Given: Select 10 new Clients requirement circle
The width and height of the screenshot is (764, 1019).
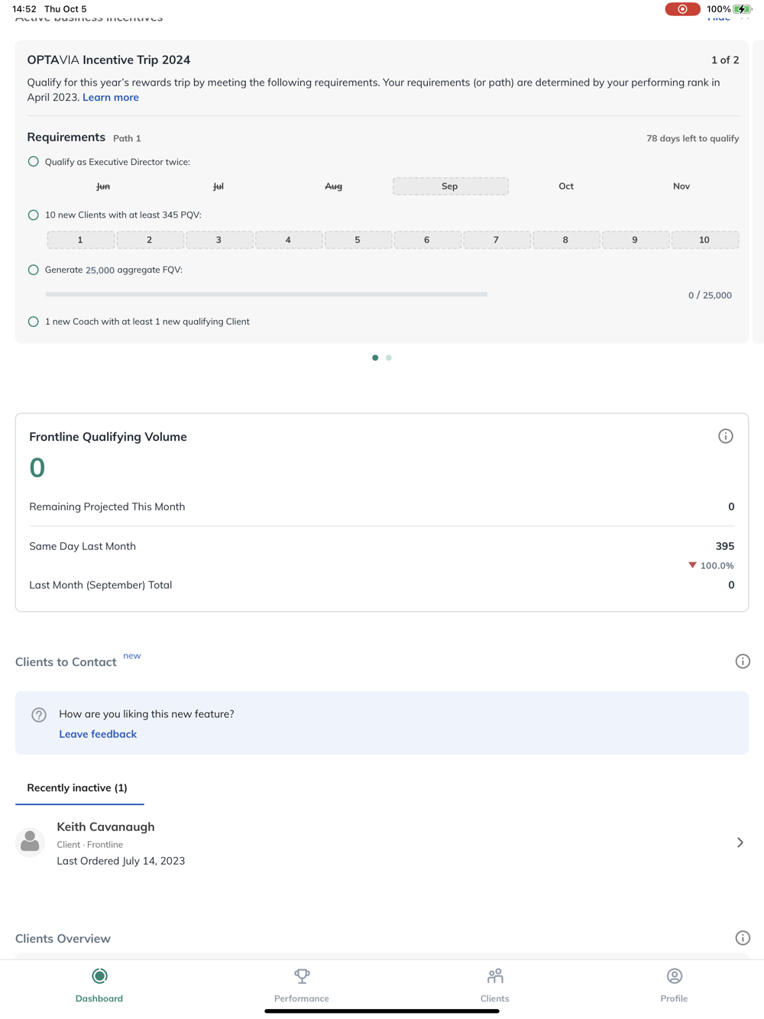Looking at the screenshot, I should point(34,215).
